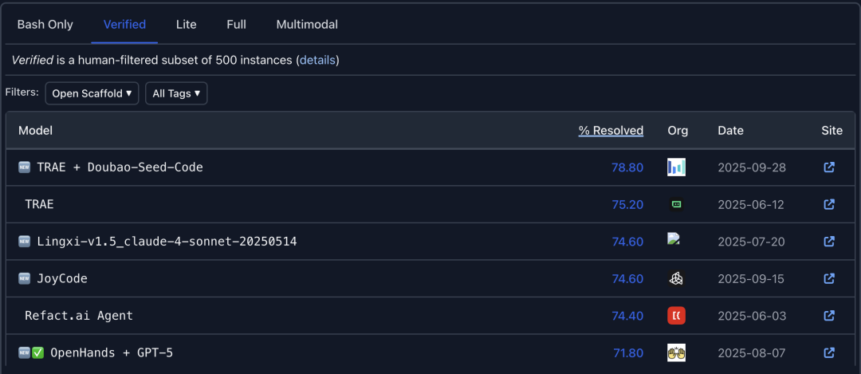861x374 pixels.
Task: Switch to the Bash Only tab
Action: click(45, 25)
